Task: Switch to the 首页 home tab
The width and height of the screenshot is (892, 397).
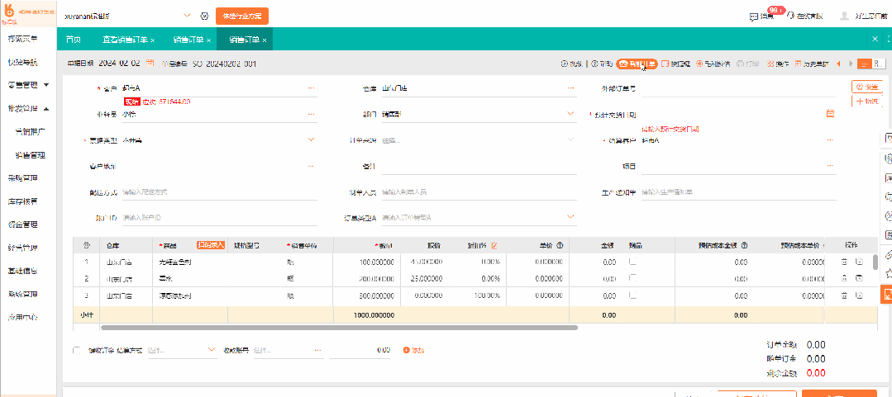Action: (x=73, y=40)
